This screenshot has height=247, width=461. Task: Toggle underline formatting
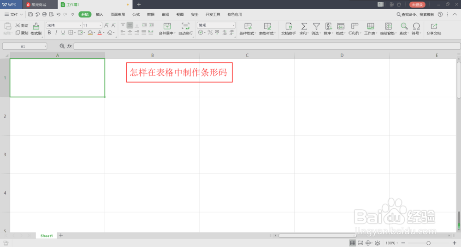point(63,33)
